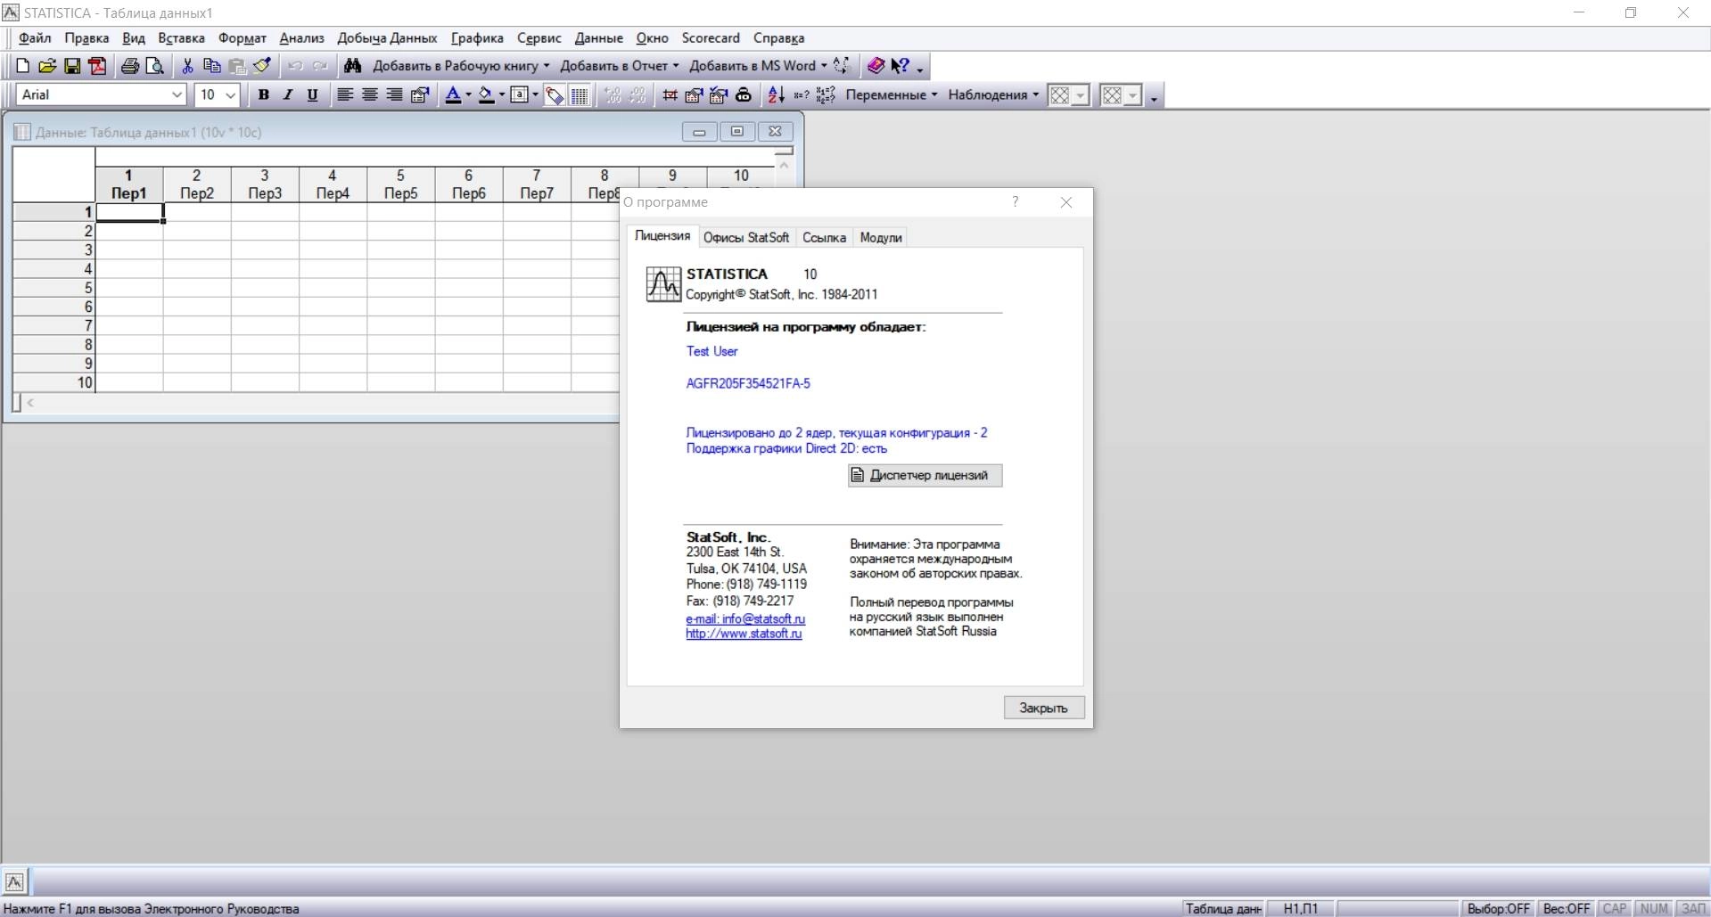1711x917 pixels.
Task: Toggle italic formatting
Action: 287,94
